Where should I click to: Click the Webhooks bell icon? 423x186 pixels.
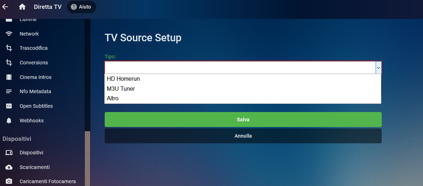(9, 121)
